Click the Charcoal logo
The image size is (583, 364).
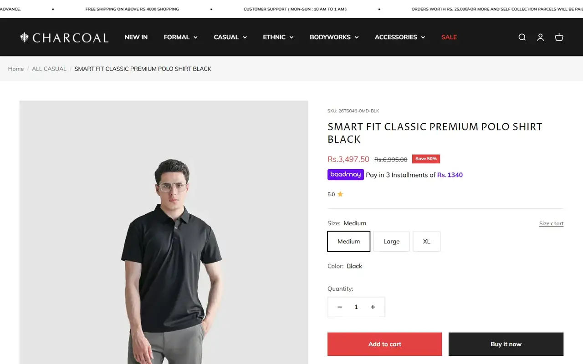click(64, 37)
